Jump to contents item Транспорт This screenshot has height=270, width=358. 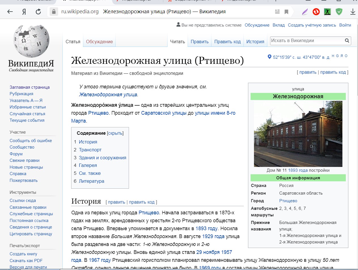pos(90,150)
